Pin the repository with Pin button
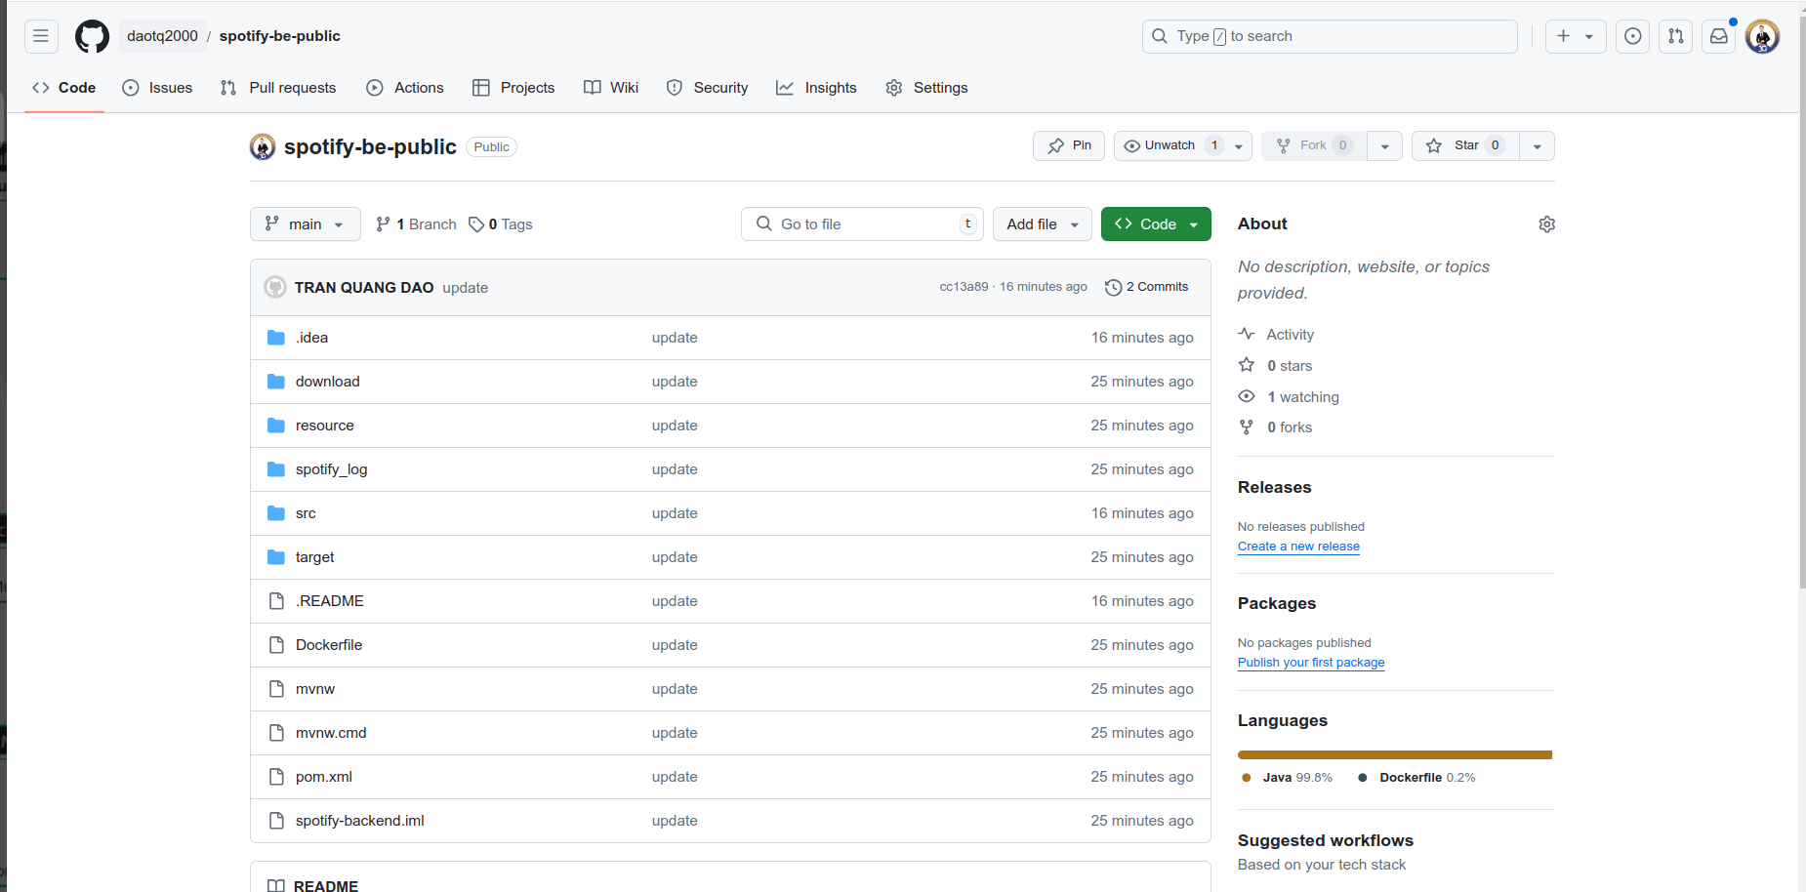The image size is (1806, 892). click(x=1069, y=145)
